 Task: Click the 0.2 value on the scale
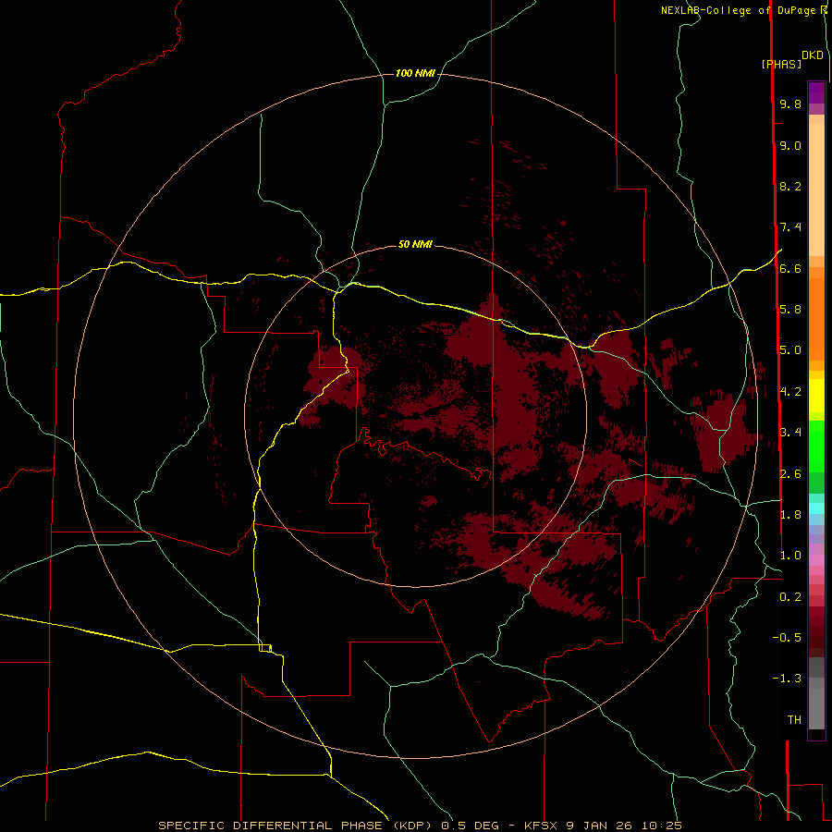790,597
